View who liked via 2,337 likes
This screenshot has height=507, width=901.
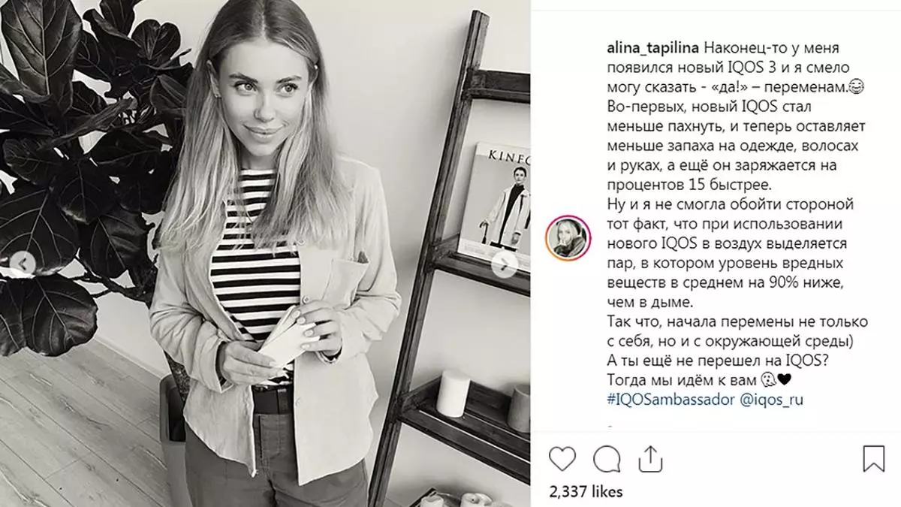pyautogui.click(x=587, y=491)
